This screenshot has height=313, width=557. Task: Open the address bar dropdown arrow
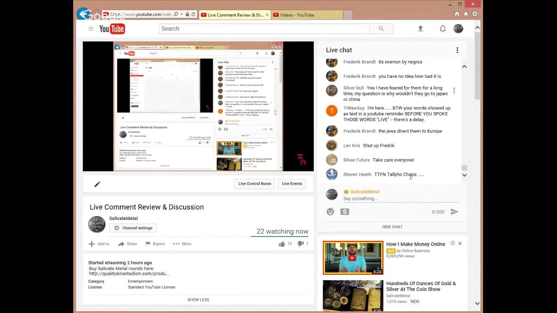tap(181, 14)
